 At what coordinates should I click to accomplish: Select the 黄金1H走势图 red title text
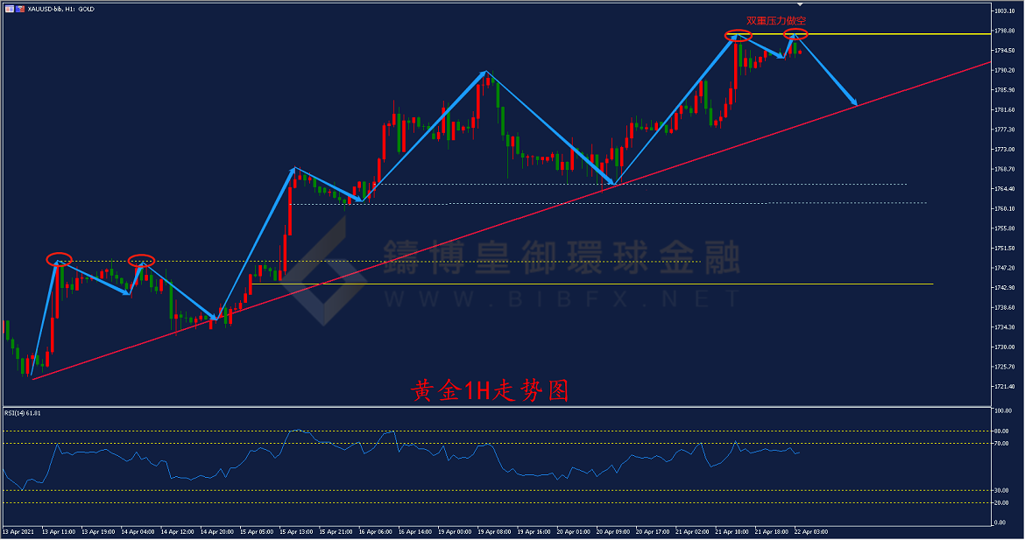[x=490, y=390]
